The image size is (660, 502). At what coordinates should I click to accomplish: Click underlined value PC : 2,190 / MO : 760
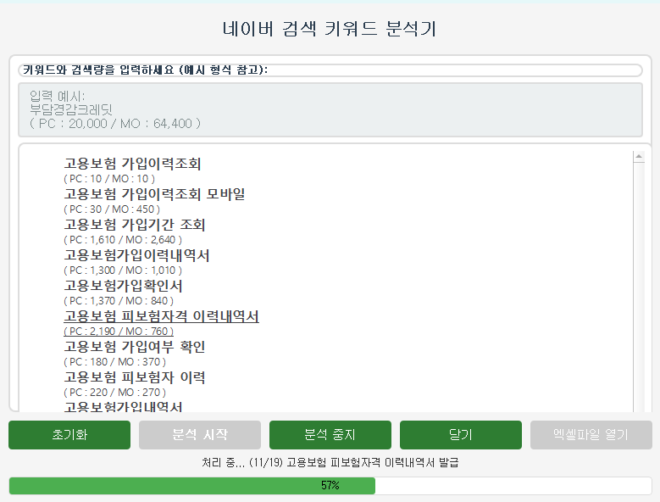pos(119,332)
